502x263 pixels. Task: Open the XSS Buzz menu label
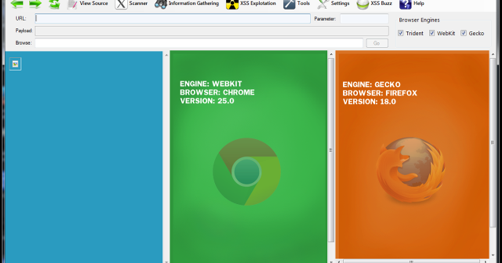[381, 3]
